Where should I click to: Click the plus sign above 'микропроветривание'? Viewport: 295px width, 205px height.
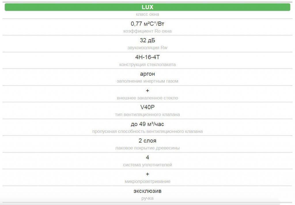[147, 174]
